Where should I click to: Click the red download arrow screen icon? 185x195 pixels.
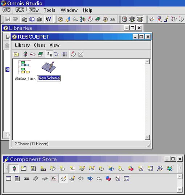pos(159,19)
